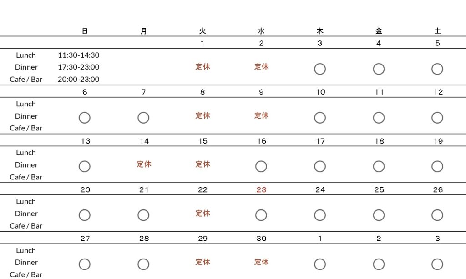Select the 定休 label under date 22

tap(203, 213)
